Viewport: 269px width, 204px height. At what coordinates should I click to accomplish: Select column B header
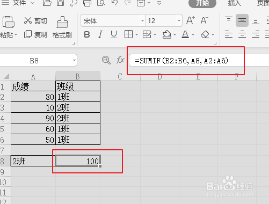(x=78, y=76)
